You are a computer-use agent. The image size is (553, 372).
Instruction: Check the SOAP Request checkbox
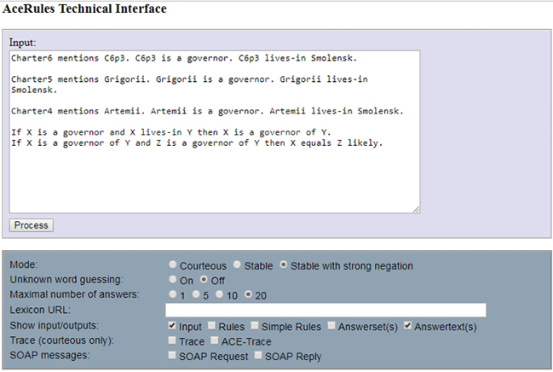click(x=173, y=356)
